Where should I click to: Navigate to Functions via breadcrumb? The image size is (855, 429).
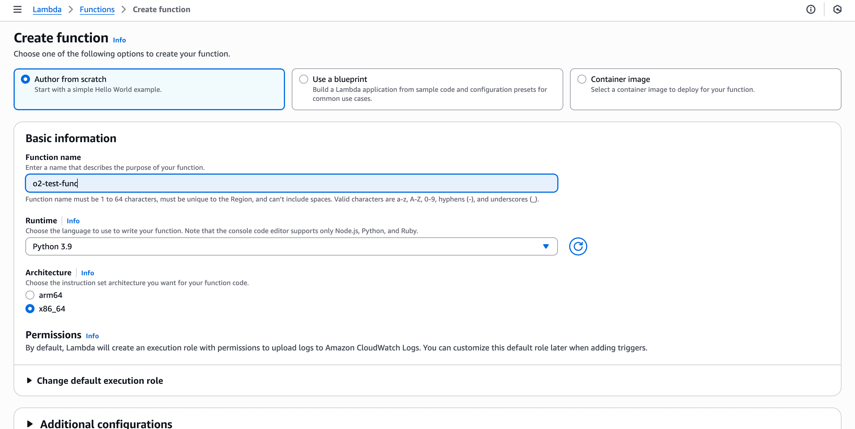[97, 9]
